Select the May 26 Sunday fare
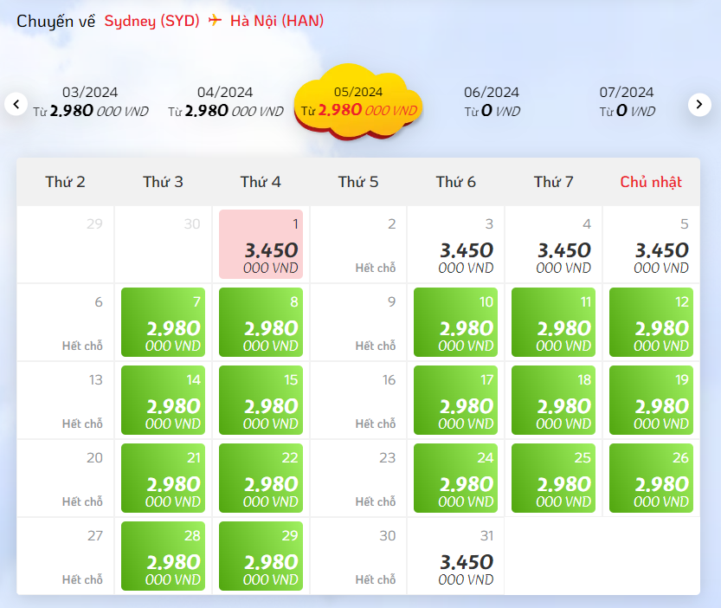 (651, 478)
